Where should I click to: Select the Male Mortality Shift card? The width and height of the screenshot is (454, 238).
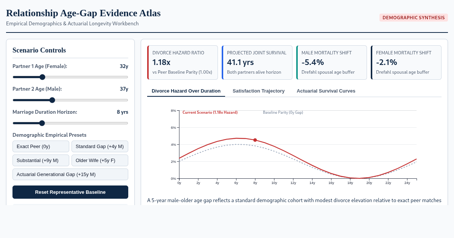pos(331,62)
